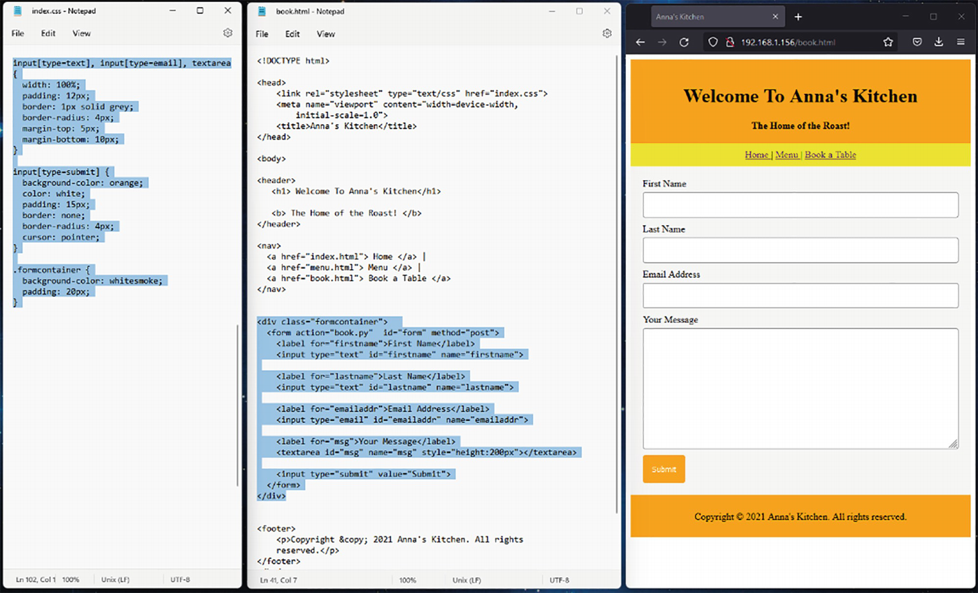Open File menu in index.css Notepad
Screen dimensions: 978x593
pyautogui.click(x=18, y=33)
